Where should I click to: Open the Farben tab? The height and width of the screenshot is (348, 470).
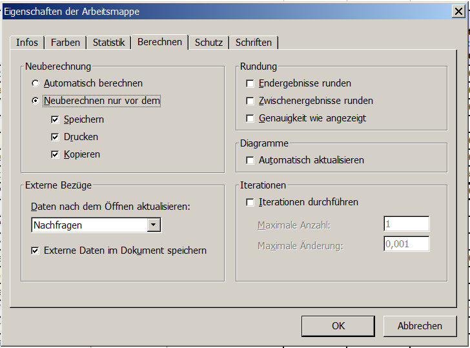tap(65, 43)
